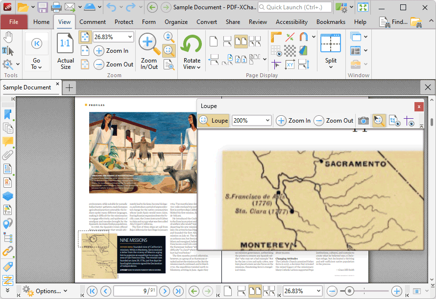Toggle Rulers display

276,37
